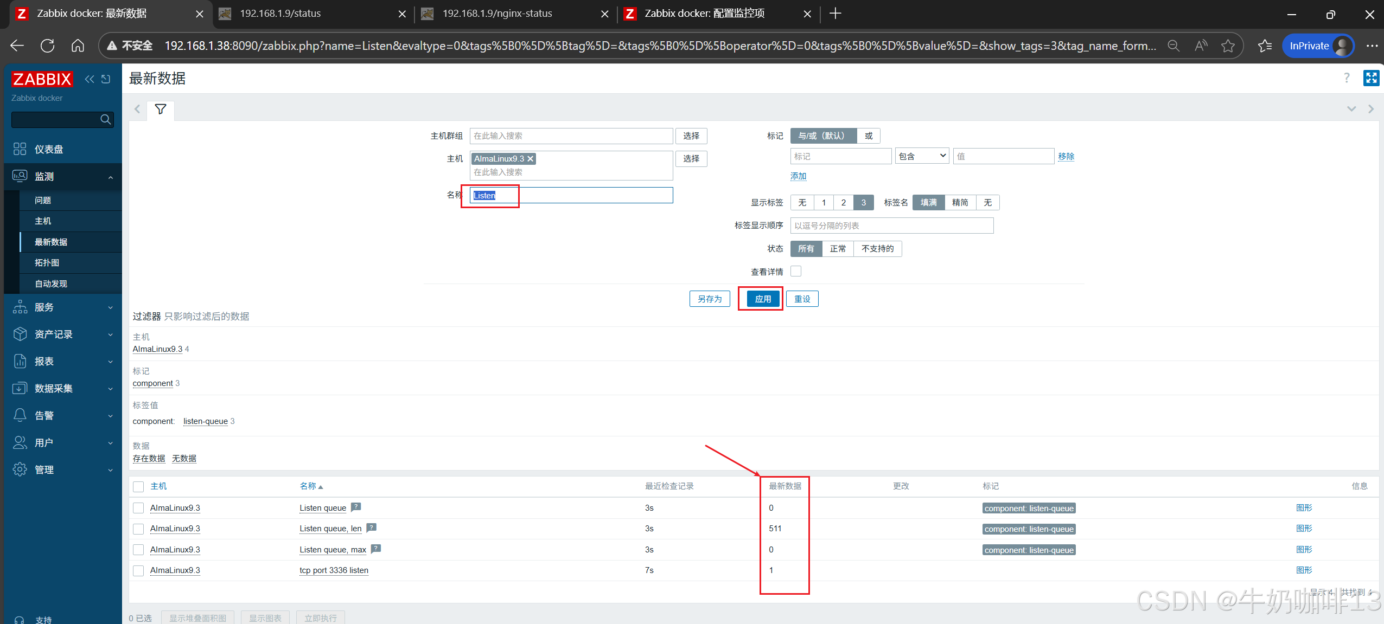Click the sidebar search magnifier icon
Screen dimensions: 1384x624
click(106, 119)
